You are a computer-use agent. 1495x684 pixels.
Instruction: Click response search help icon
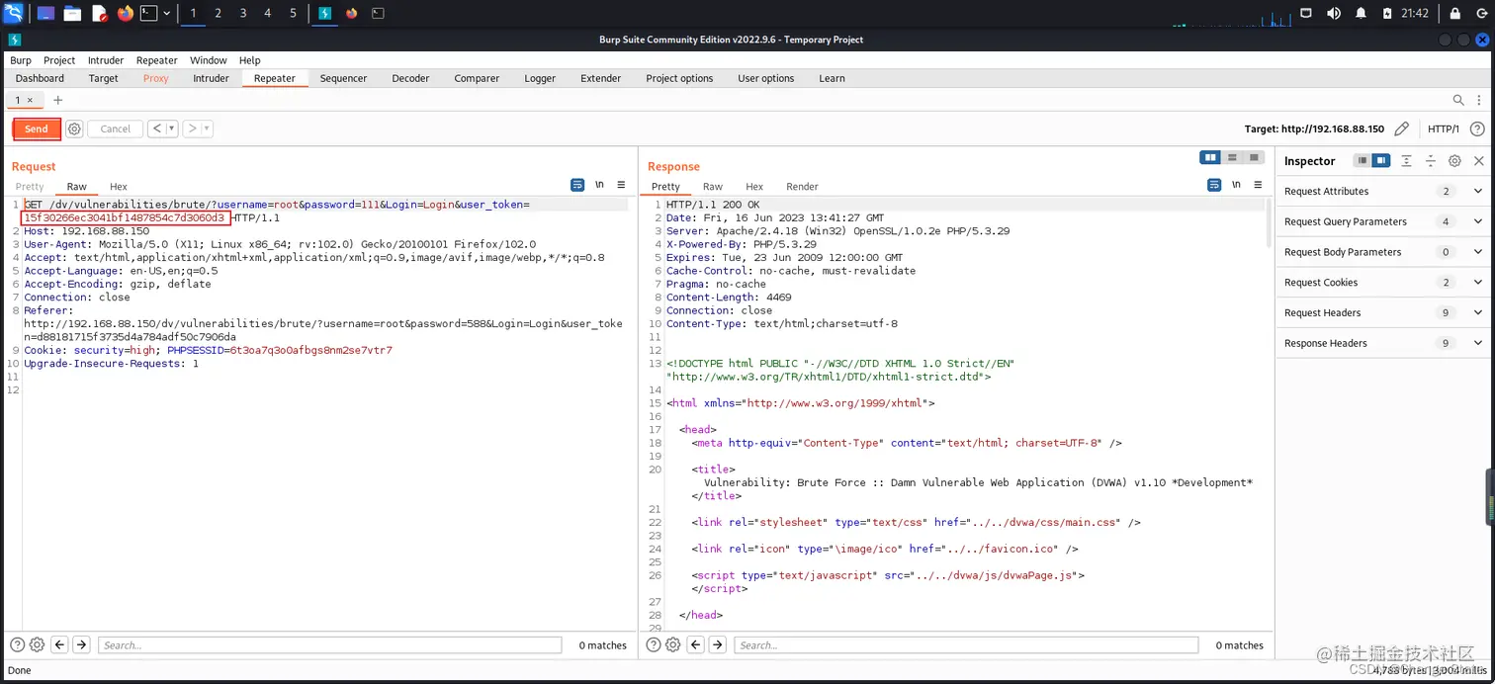[654, 644]
